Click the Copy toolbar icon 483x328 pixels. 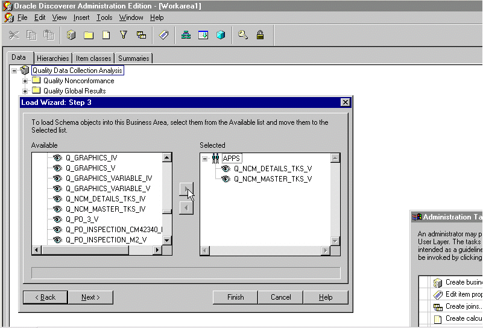31,35
